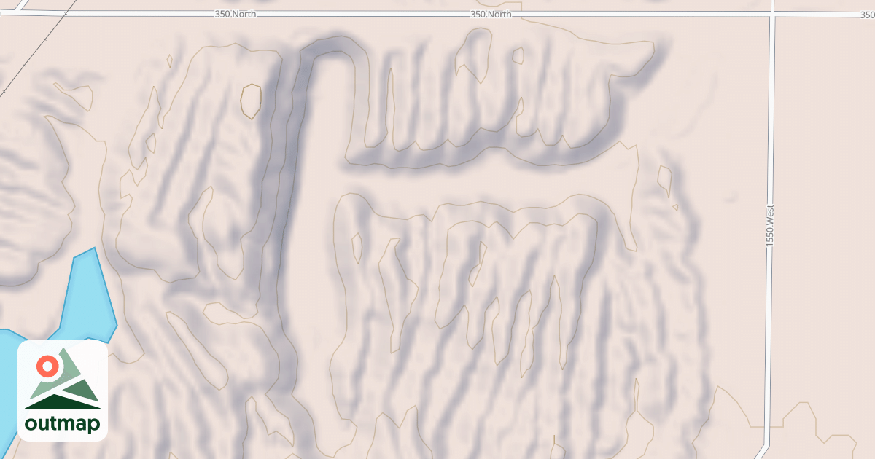Select the 1550 West road label
875x459 pixels.
pyautogui.click(x=770, y=225)
